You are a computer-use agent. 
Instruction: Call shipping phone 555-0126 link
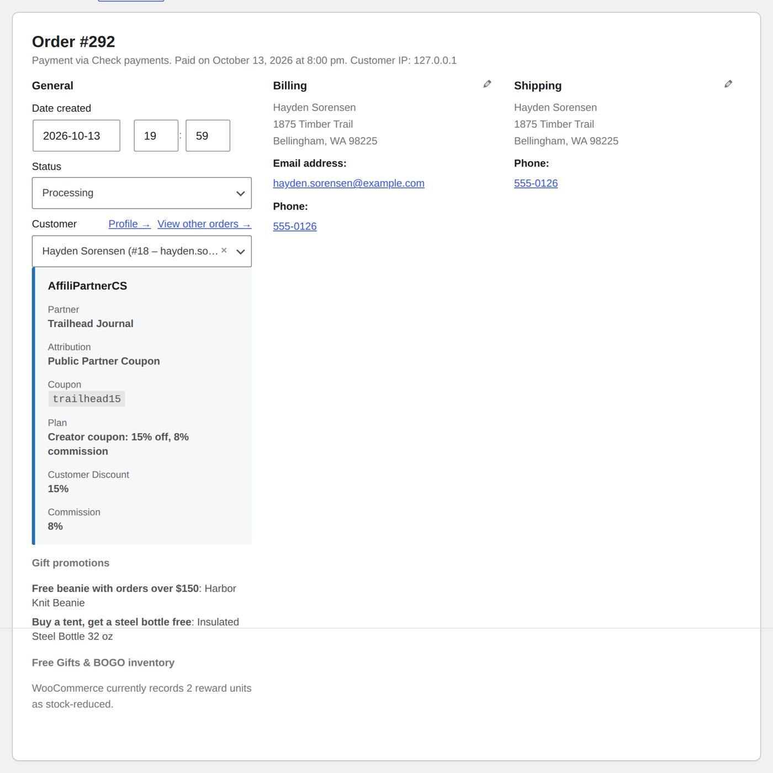click(x=536, y=183)
